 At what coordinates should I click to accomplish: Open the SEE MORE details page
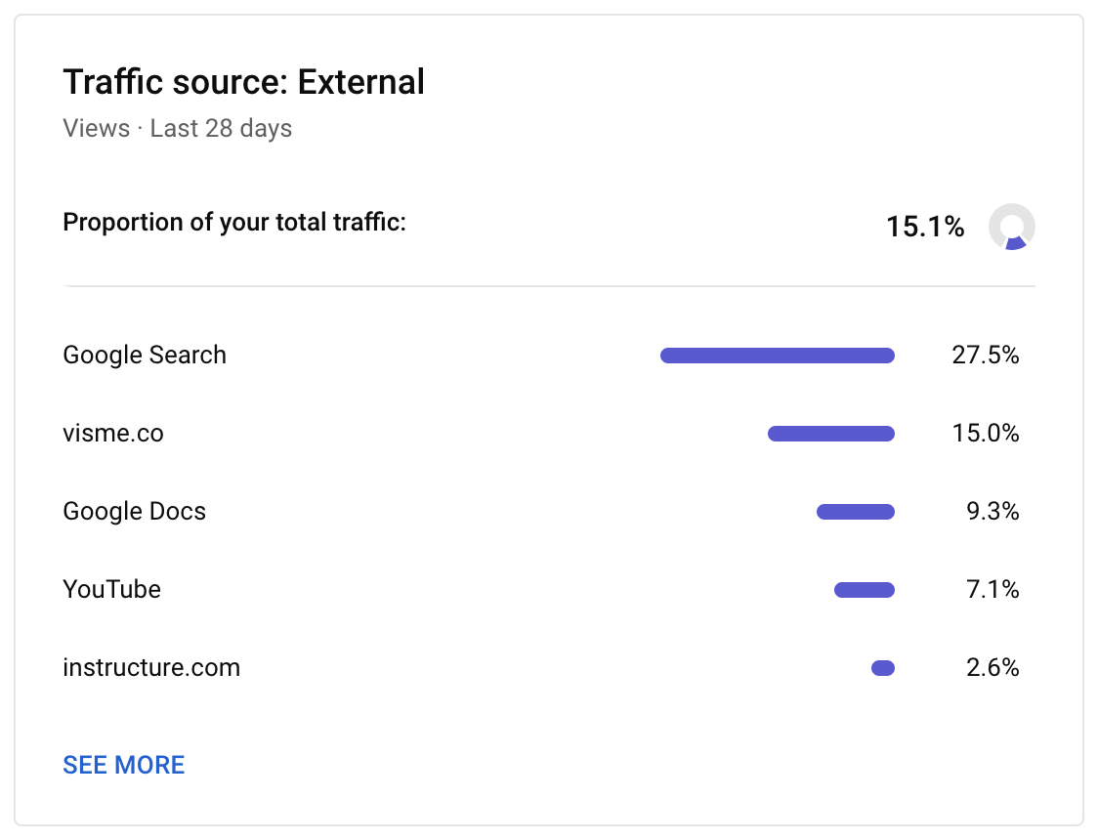[x=123, y=765]
